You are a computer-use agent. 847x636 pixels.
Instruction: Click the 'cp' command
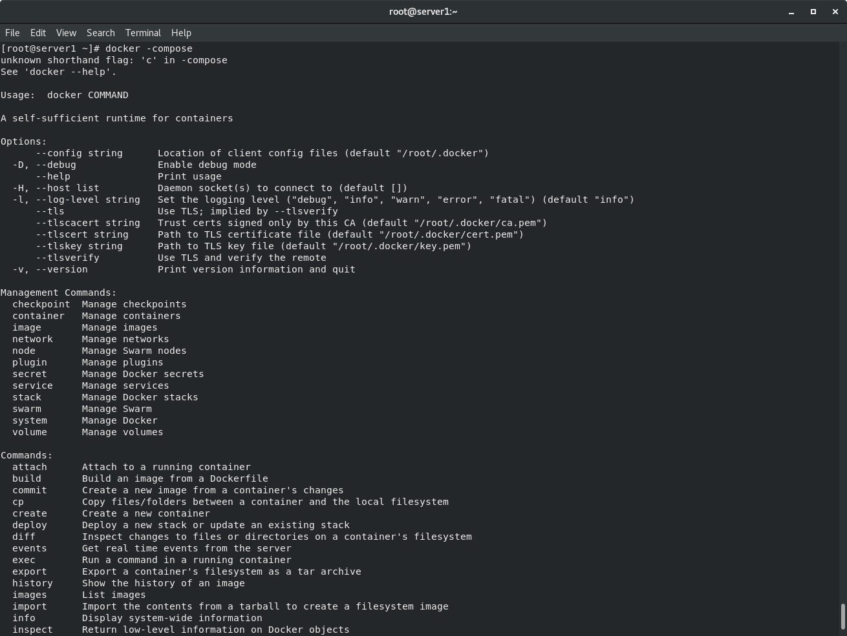point(18,502)
